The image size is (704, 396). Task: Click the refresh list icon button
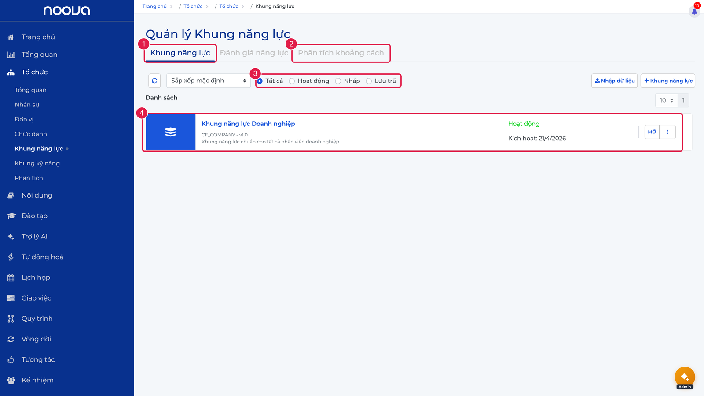click(x=154, y=81)
